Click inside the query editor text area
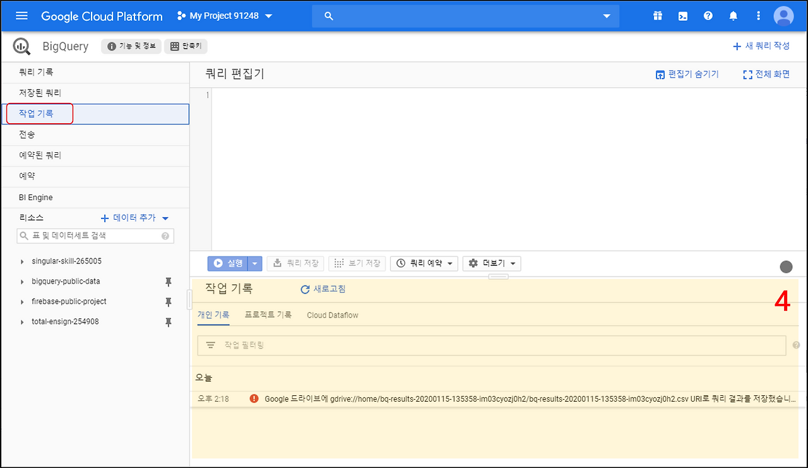 pyautogui.click(x=509, y=169)
